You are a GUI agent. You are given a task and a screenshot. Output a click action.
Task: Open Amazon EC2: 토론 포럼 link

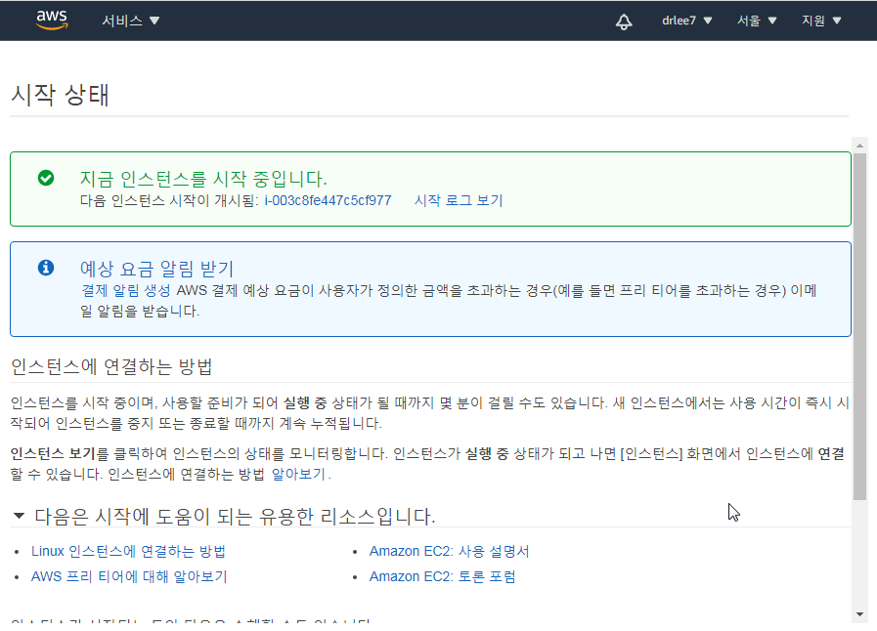coord(443,576)
